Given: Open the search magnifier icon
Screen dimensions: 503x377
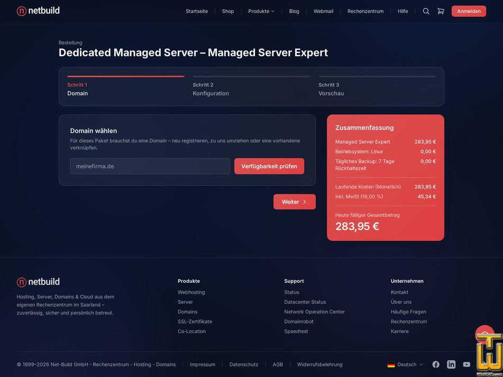Looking at the screenshot, I should coord(426,11).
